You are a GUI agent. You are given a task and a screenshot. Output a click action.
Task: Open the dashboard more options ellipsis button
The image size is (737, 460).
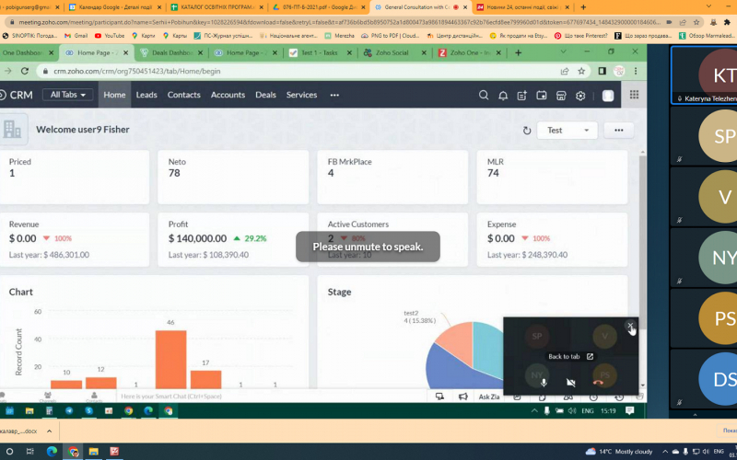[x=618, y=131]
